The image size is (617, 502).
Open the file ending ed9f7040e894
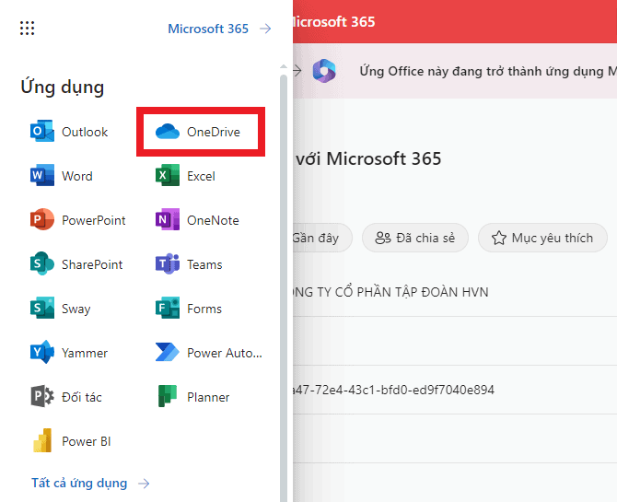[x=455, y=390]
